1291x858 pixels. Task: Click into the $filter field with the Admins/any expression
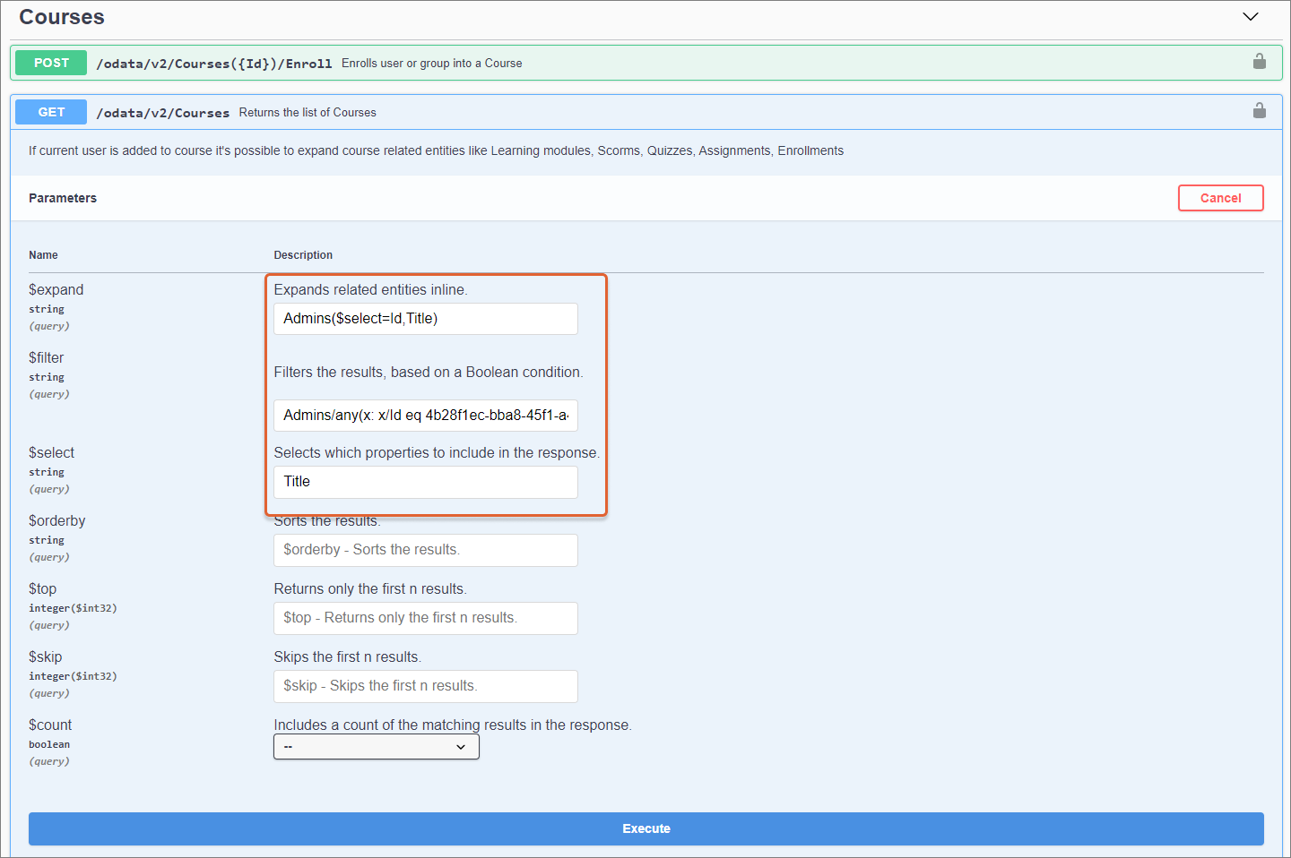[x=425, y=416]
